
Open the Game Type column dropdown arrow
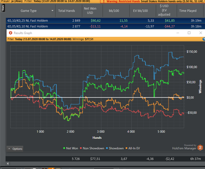[52, 11]
